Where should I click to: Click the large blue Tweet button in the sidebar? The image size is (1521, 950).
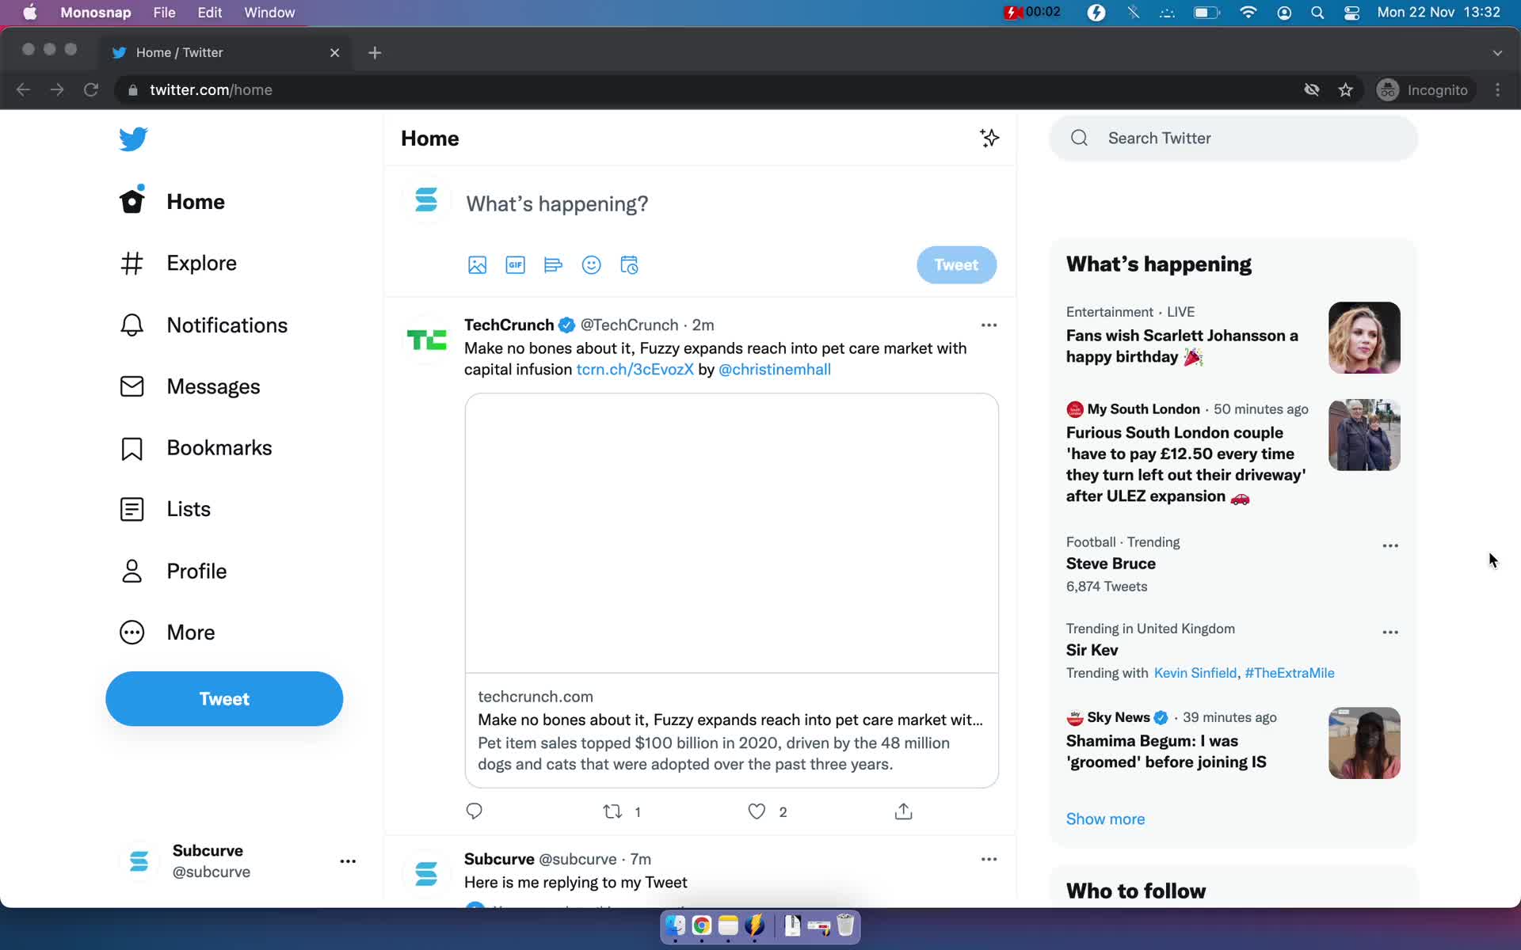[x=224, y=699]
